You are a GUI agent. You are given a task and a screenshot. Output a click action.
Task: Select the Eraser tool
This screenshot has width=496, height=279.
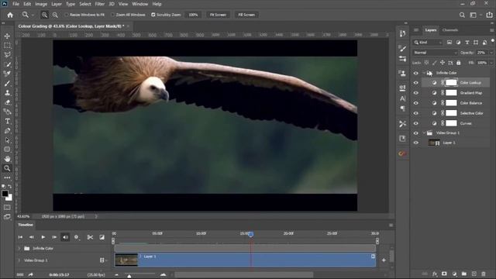7,102
